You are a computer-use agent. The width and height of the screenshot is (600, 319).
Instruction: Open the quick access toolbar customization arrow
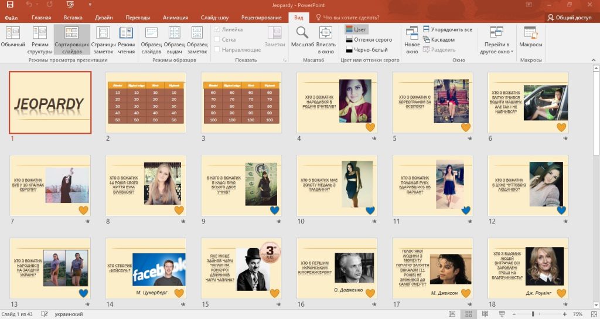coord(90,5)
